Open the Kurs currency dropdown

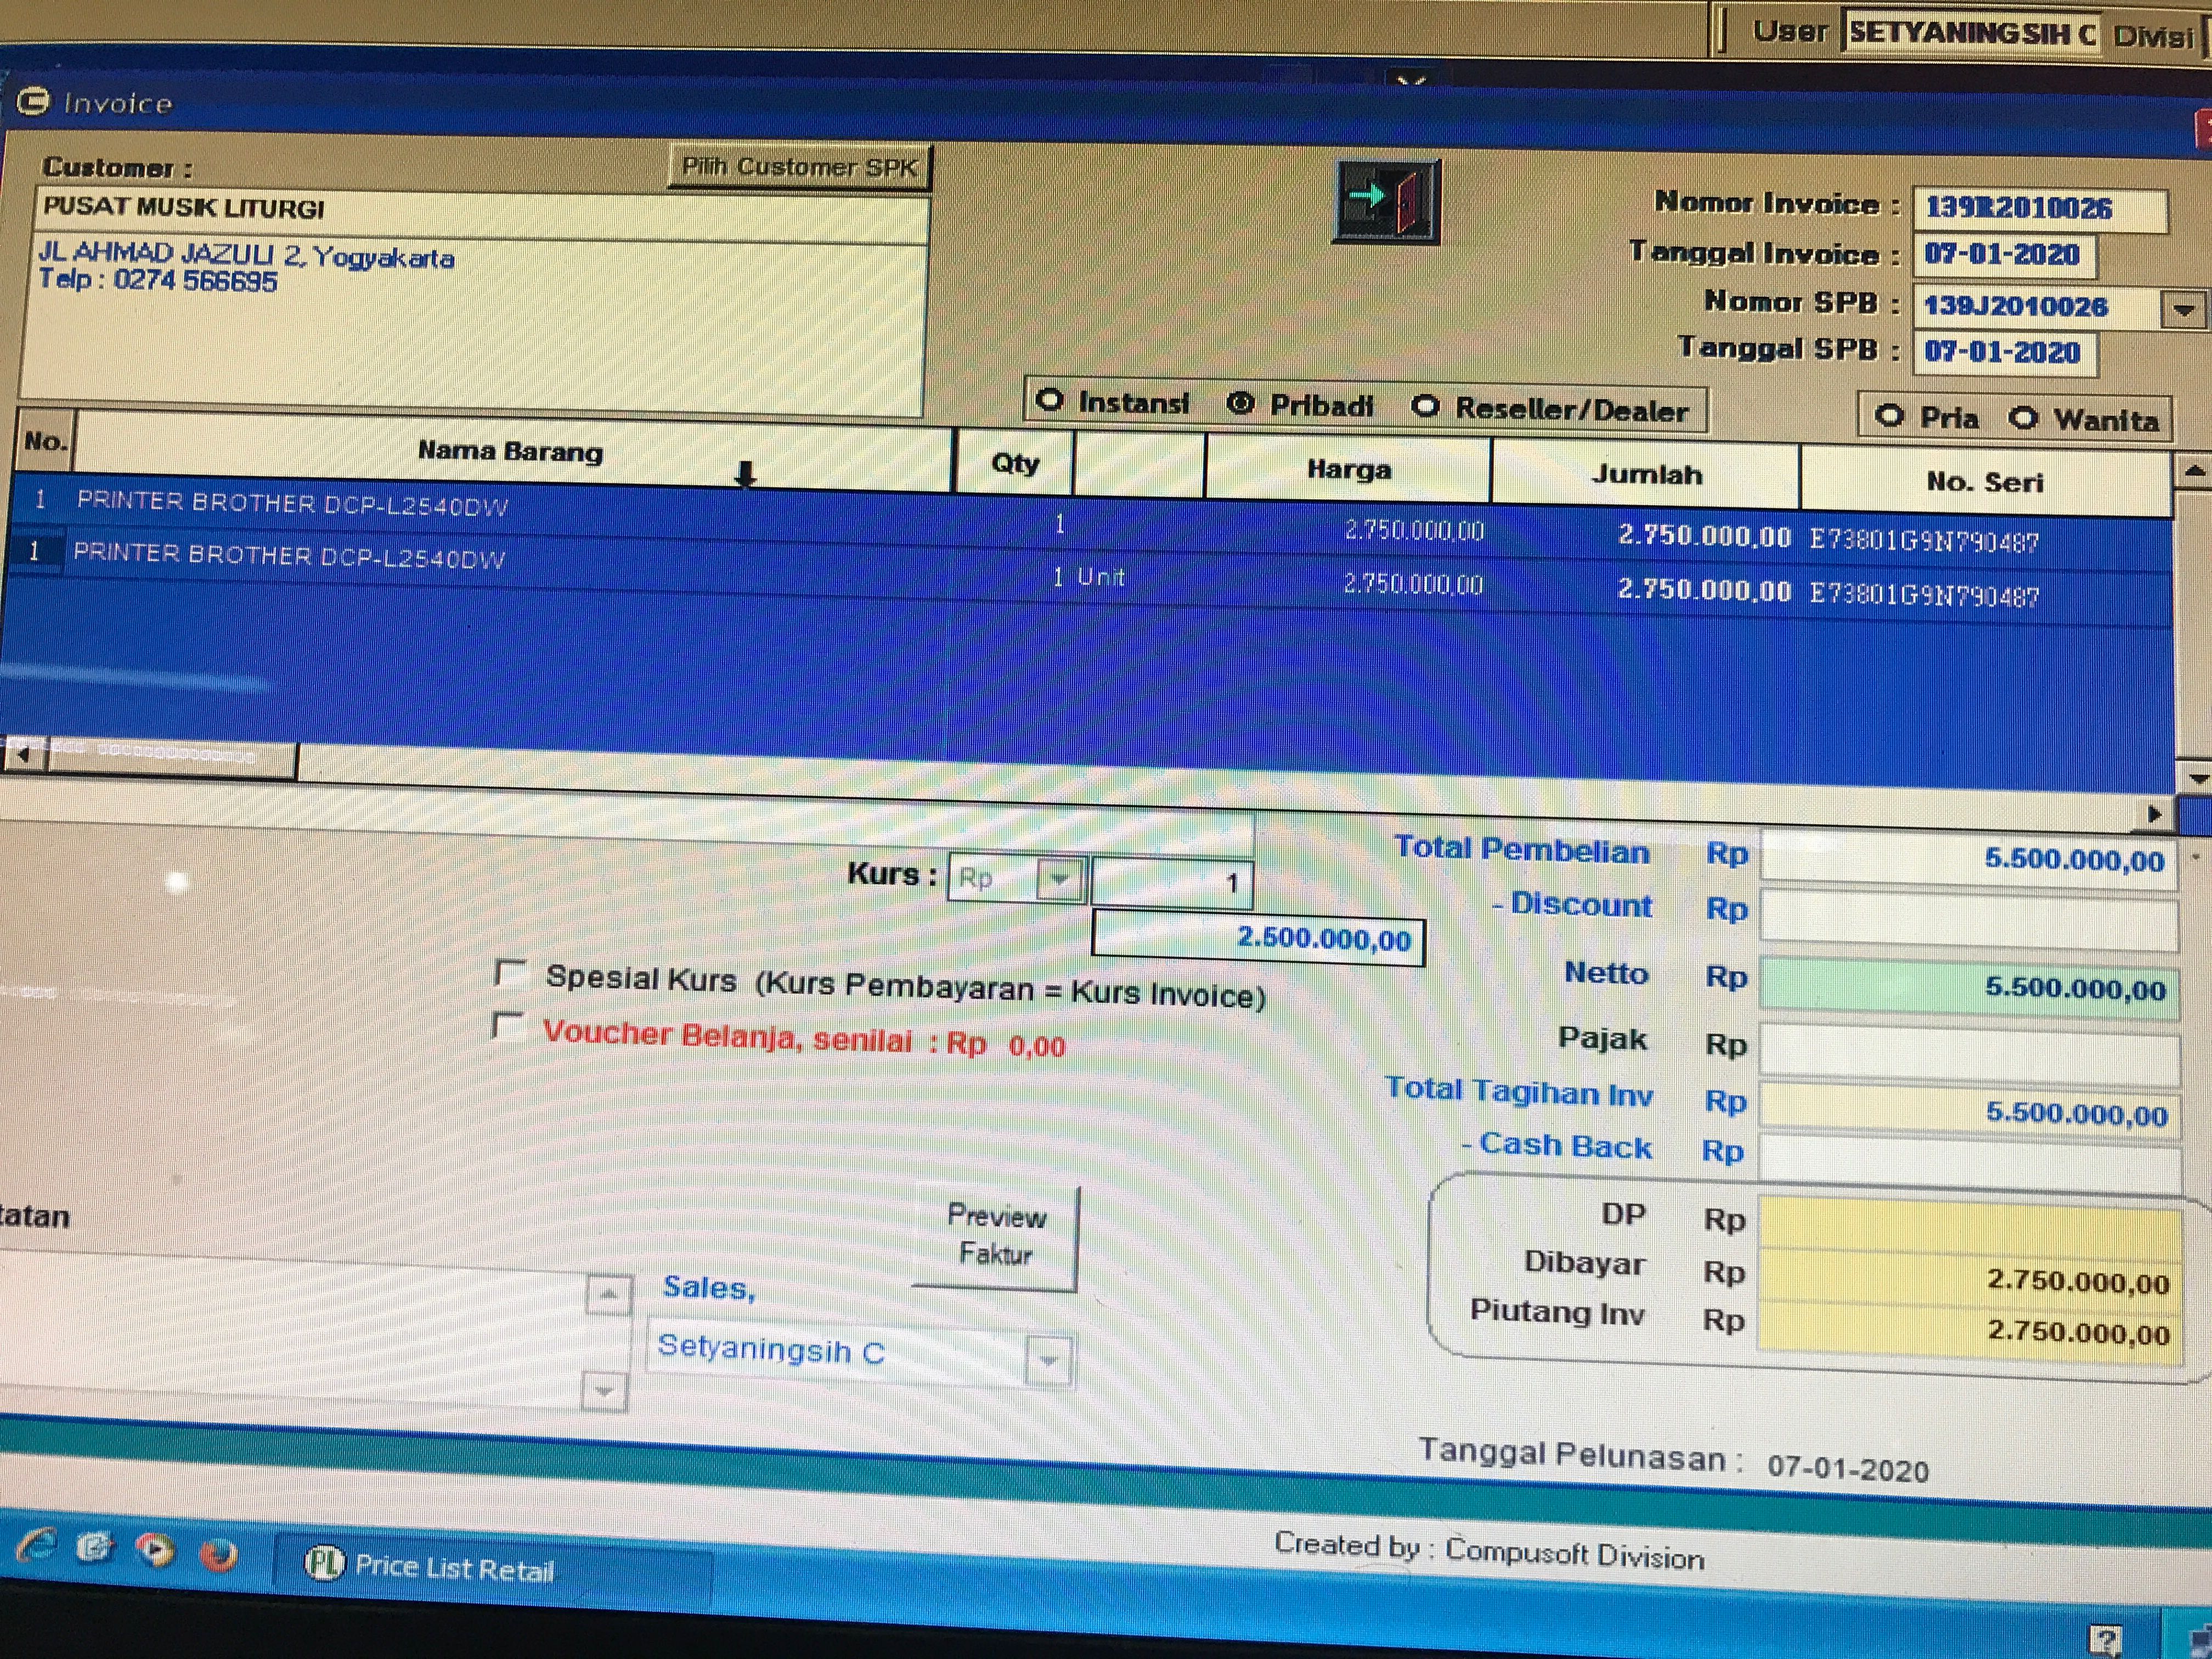1059,880
